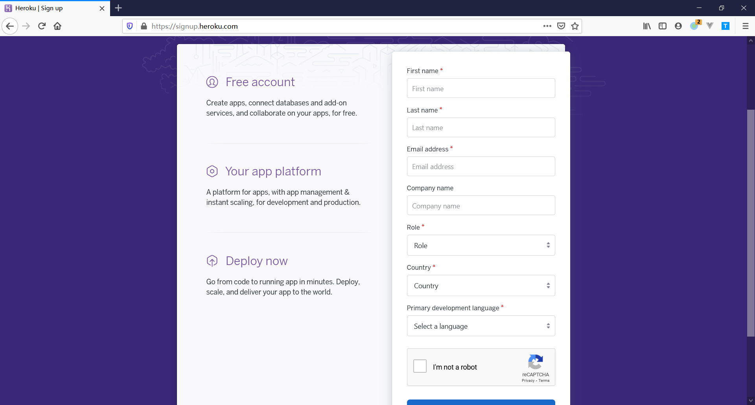This screenshot has width=755, height=405.
Task: Click the scrollbar down arrow
Action: [751, 401]
